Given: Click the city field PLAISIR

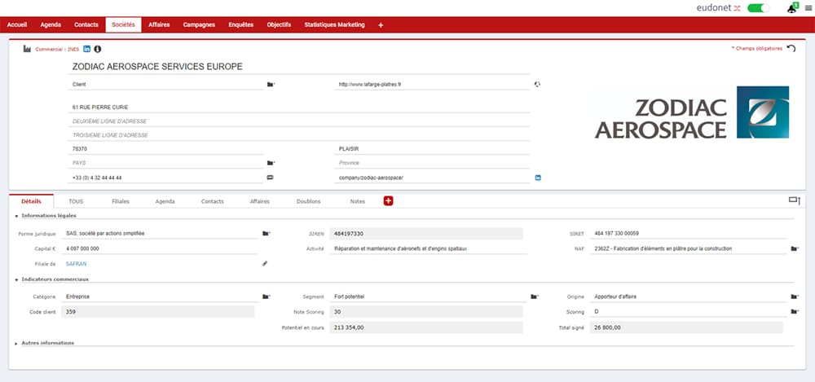Looking at the screenshot, I should [432, 148].
